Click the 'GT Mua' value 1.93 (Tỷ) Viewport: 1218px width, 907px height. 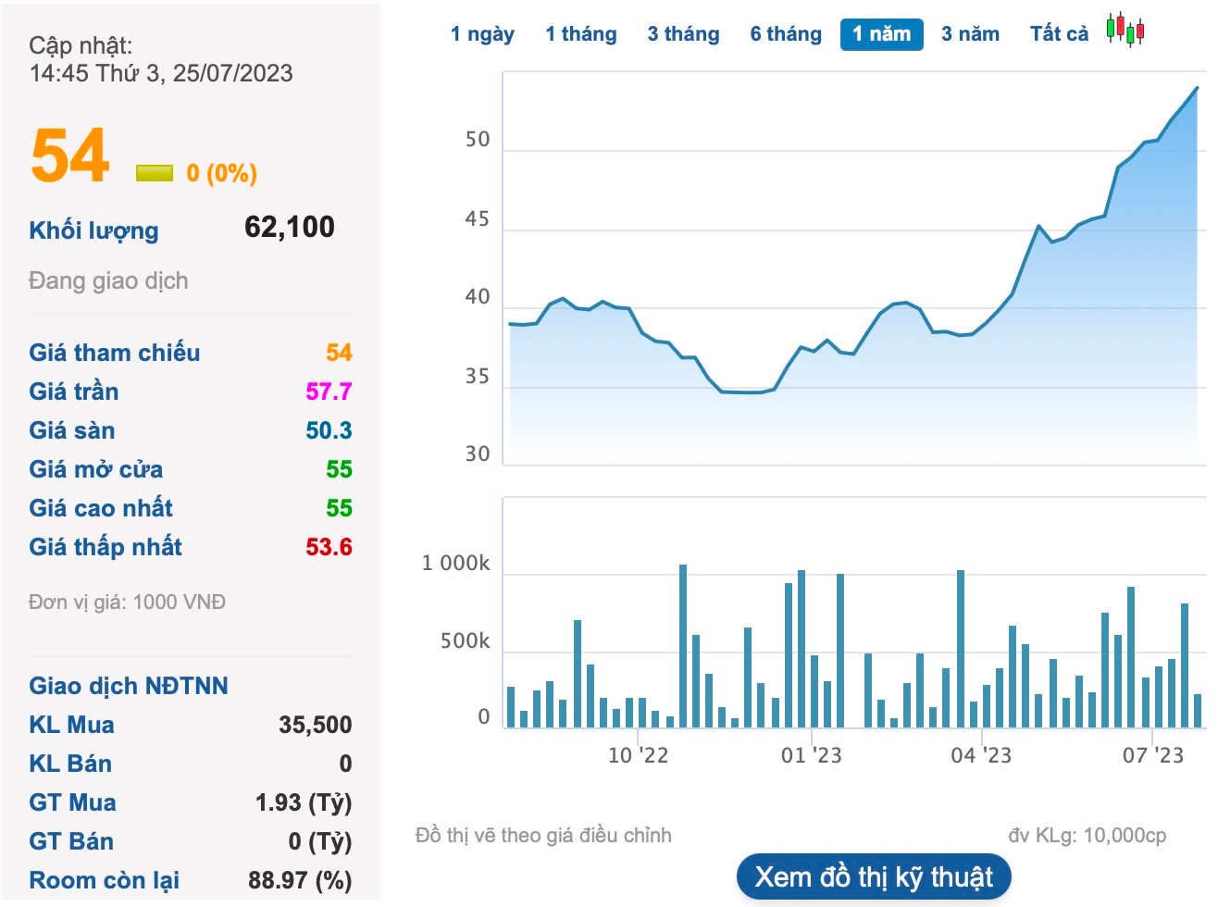pyautogui.click(x=304, y=802)
